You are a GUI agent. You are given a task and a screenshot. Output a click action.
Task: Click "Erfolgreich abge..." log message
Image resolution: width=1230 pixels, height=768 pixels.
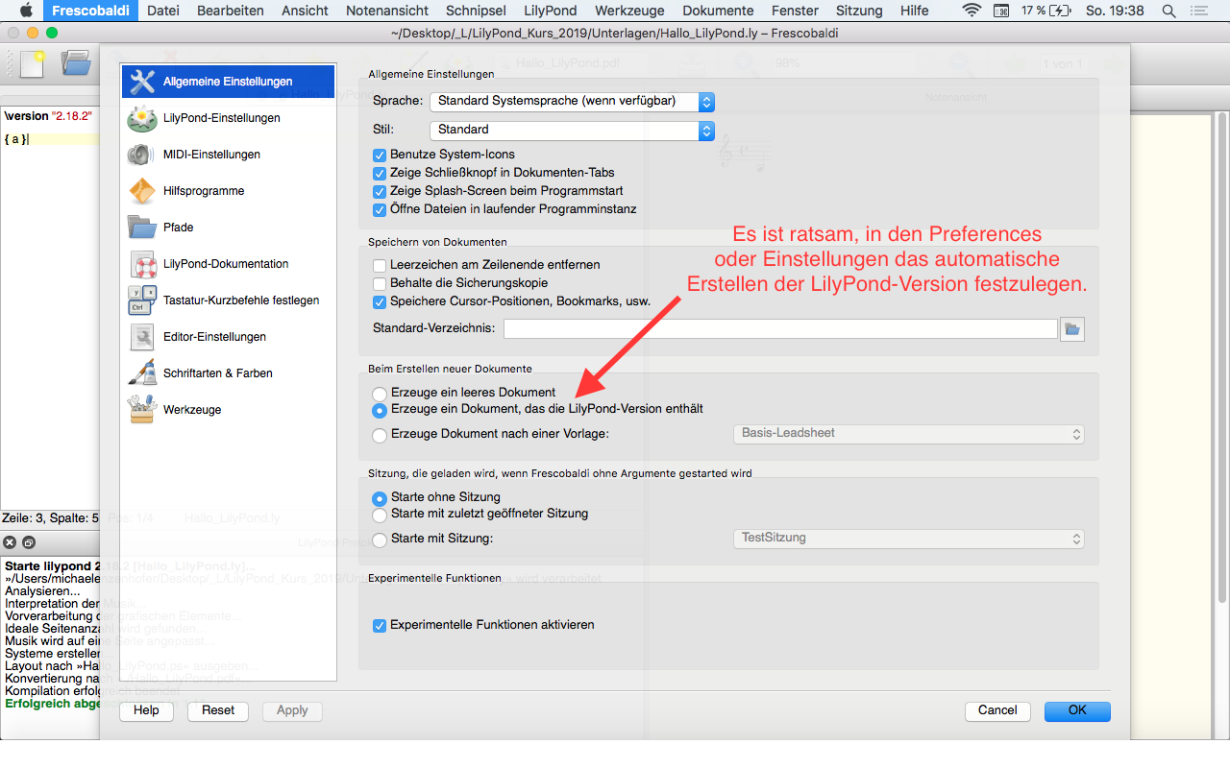52,704
